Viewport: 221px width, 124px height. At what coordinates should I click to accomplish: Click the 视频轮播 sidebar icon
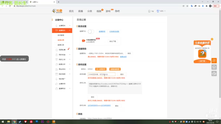pos(57,50)
